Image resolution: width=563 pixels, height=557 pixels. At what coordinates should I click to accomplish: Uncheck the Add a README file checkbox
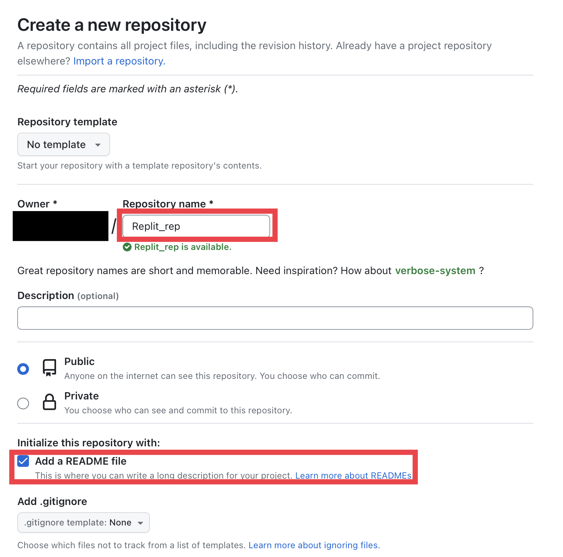tap(23, 461)
